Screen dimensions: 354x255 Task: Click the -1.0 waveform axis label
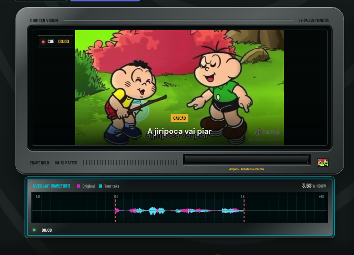37,197
